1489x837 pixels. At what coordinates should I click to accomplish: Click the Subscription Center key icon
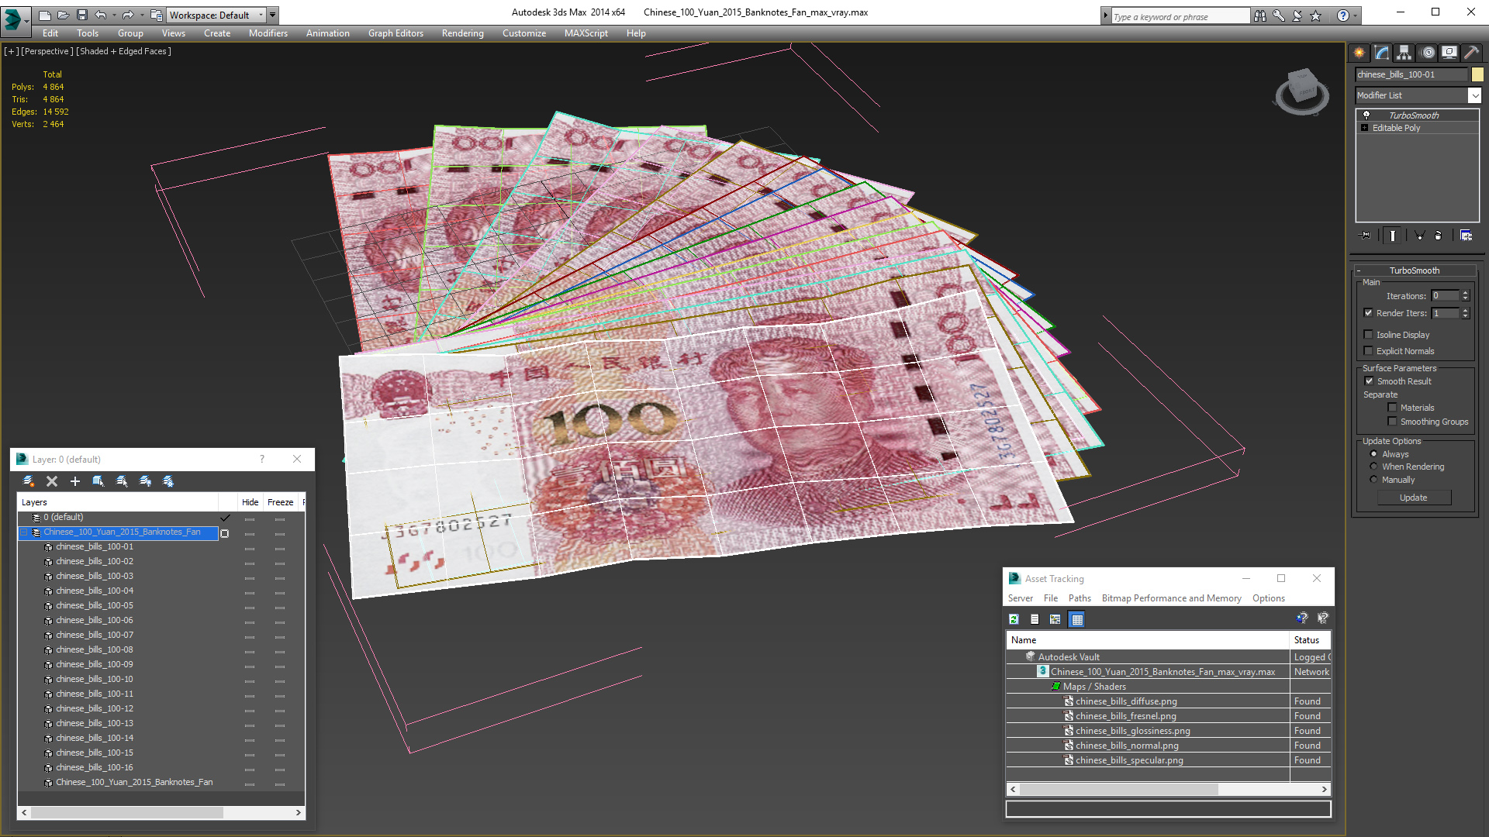tap(1279, 15)
